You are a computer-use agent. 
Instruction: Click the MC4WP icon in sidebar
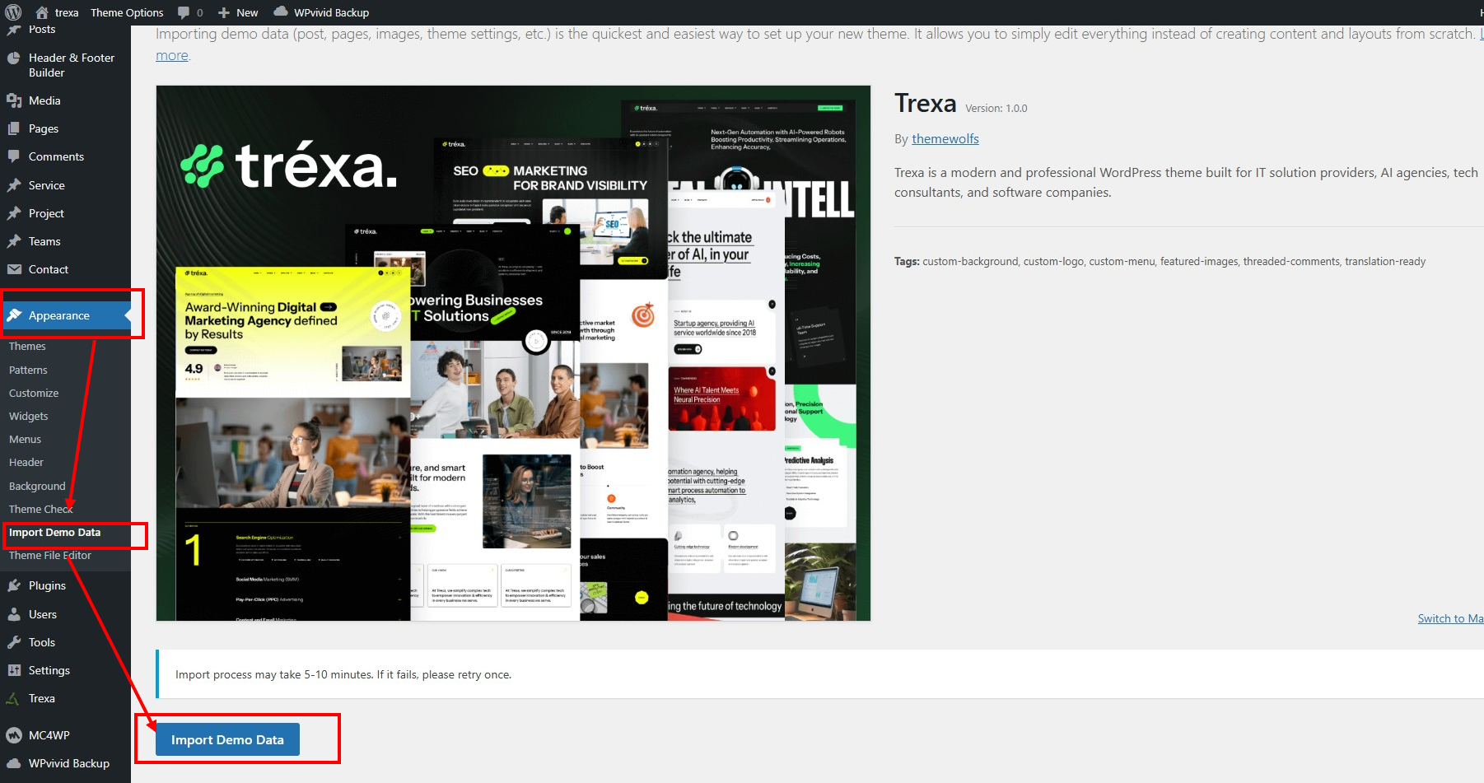pyautogui.click(x=14, y=735)
